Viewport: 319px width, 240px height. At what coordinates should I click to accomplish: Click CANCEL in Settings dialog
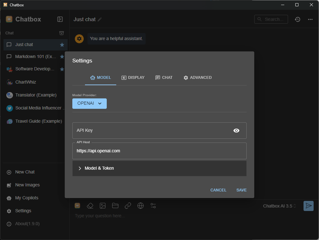click(x=218, y=190)
